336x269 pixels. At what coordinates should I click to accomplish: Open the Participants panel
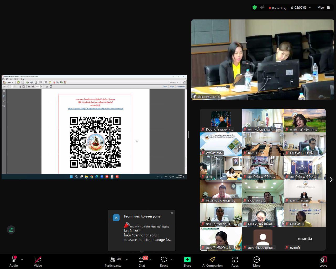113,262
